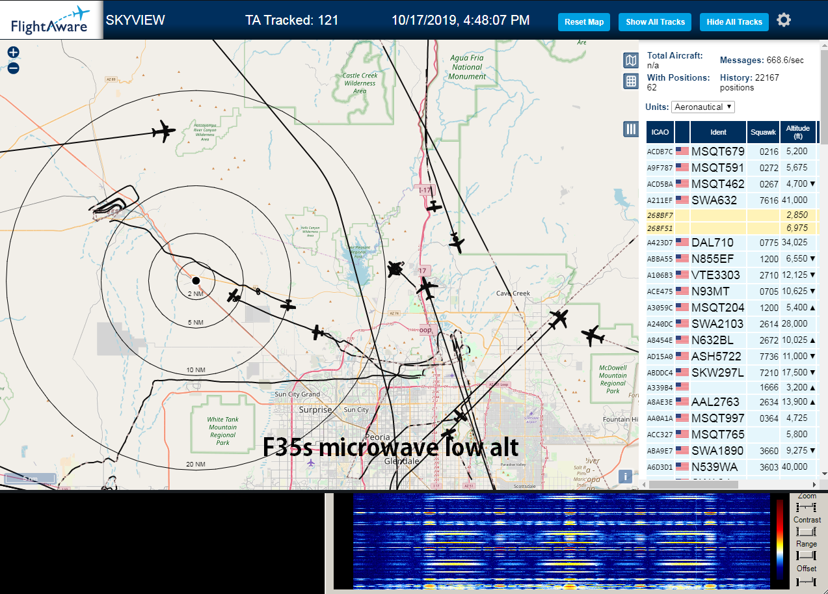Select the N93MT aircraft row
Screen dimensions: 828x594
click(x=732, y=291)
